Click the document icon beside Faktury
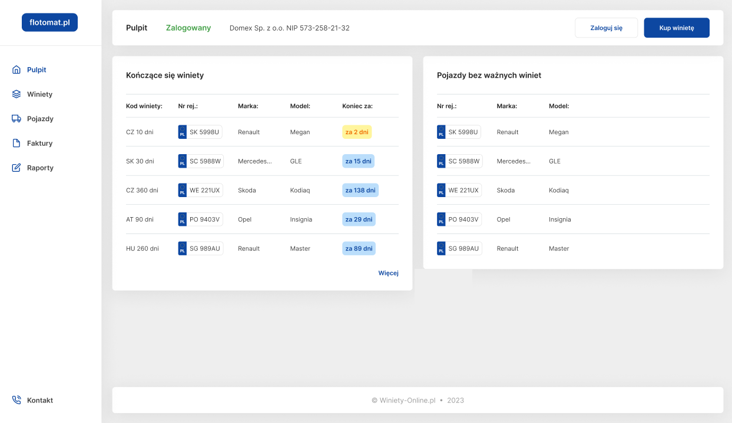The image size is (732, 423). click(x=16, y=143)
